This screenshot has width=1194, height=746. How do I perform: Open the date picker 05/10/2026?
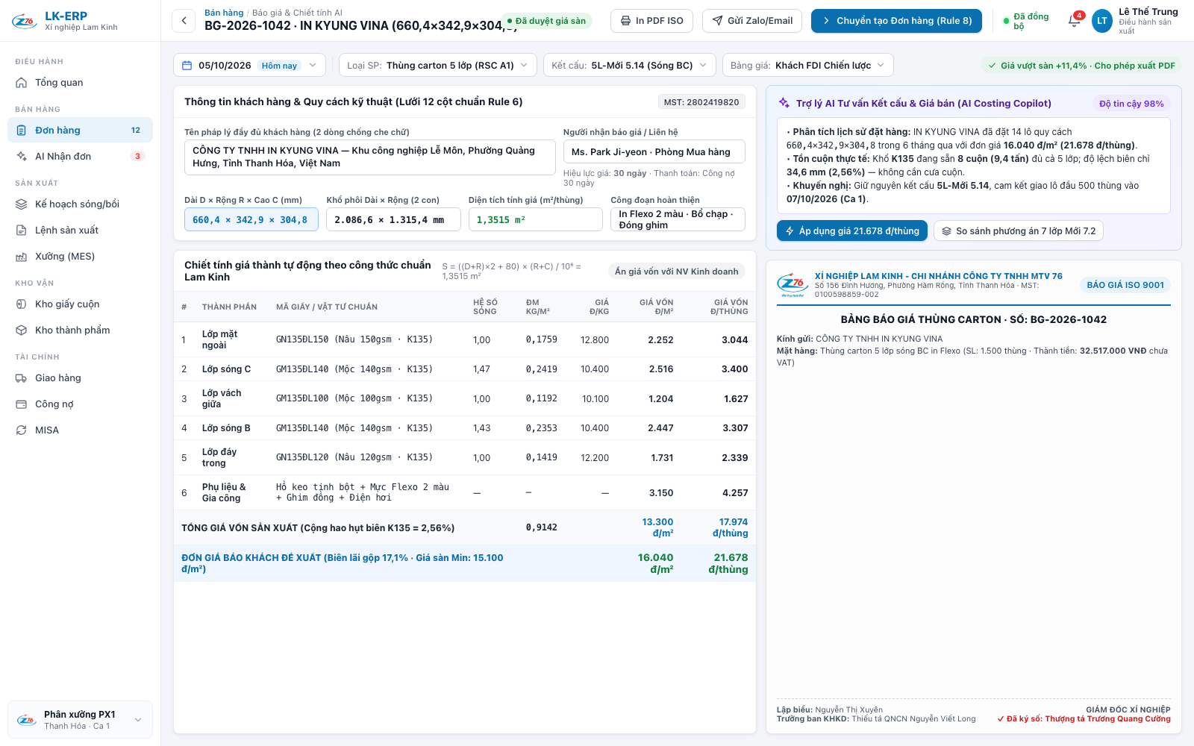pos(249,65)
